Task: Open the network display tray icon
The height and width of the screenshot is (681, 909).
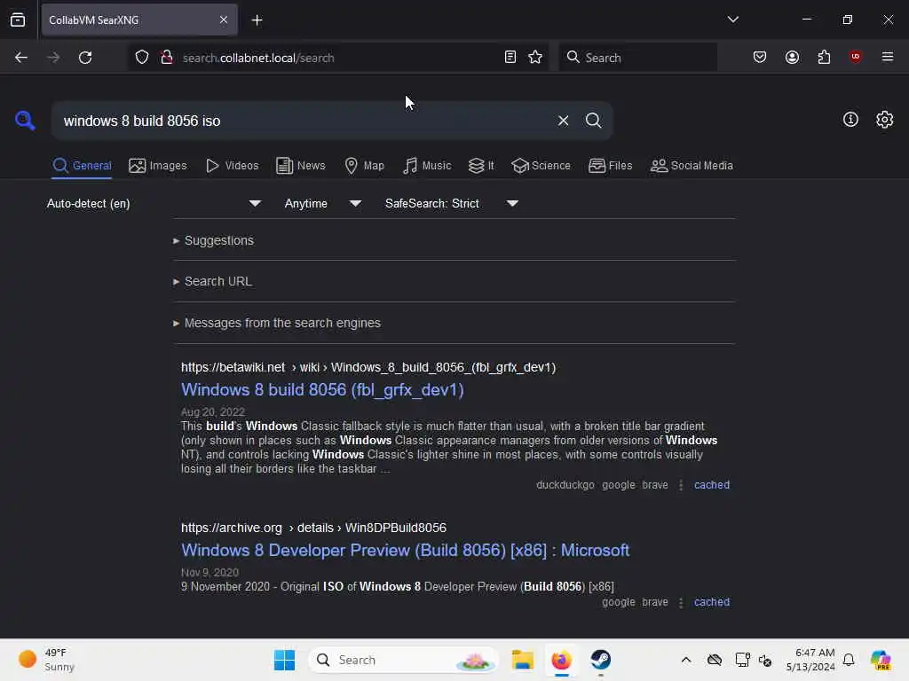Action: [x=742, y=660]
